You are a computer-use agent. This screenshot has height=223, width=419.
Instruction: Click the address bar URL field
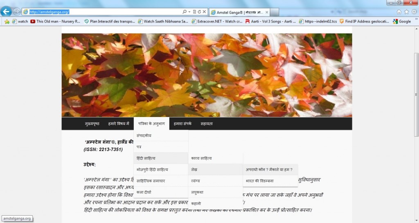coord(102,12)
